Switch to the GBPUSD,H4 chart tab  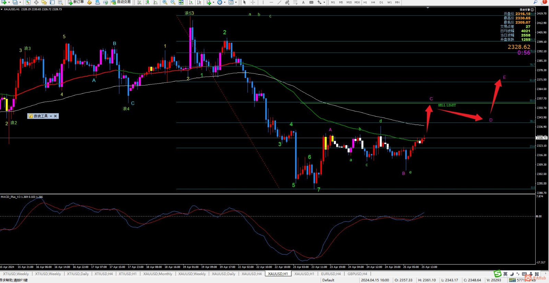[x=357, y=274]
